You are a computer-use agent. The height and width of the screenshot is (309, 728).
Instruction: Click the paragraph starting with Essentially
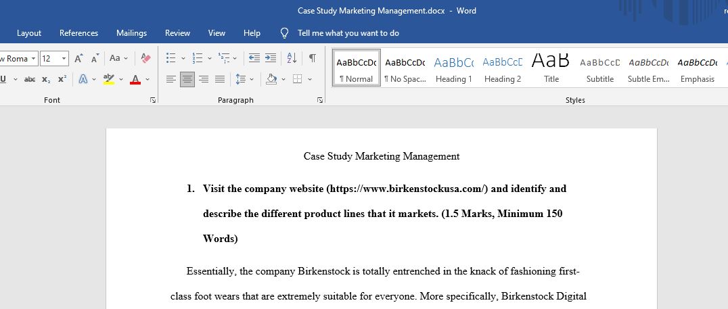coord(378,283)
